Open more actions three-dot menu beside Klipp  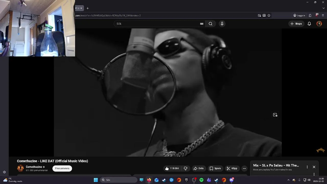pos(244,168)
